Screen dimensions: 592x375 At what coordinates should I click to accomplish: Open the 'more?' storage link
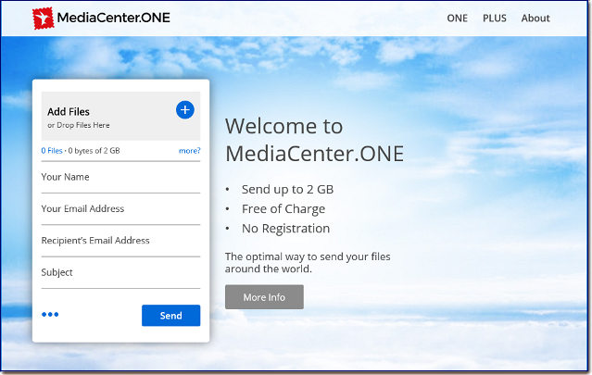pos(189,151)
